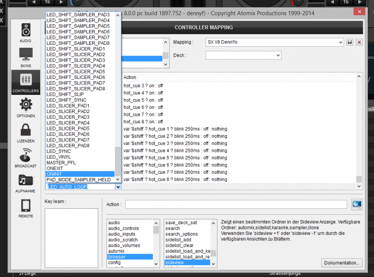The image size is (374, 277).
Task: Pick the sidelist_add action
Action: pyautogui.click(x=187, y=240)
